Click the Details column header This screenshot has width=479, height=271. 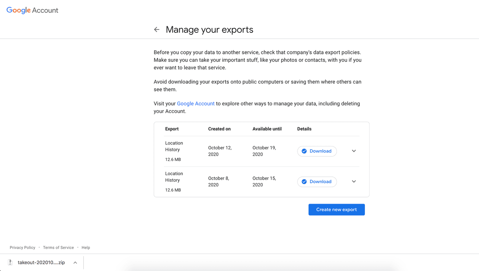pos(304,129)
